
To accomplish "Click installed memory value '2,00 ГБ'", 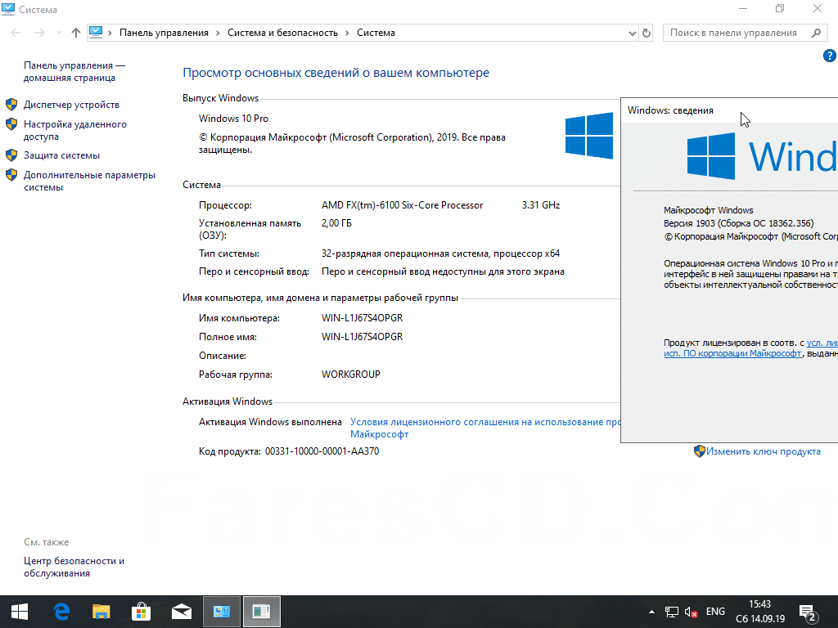I will pyautogui.click(x=336, y=223).
